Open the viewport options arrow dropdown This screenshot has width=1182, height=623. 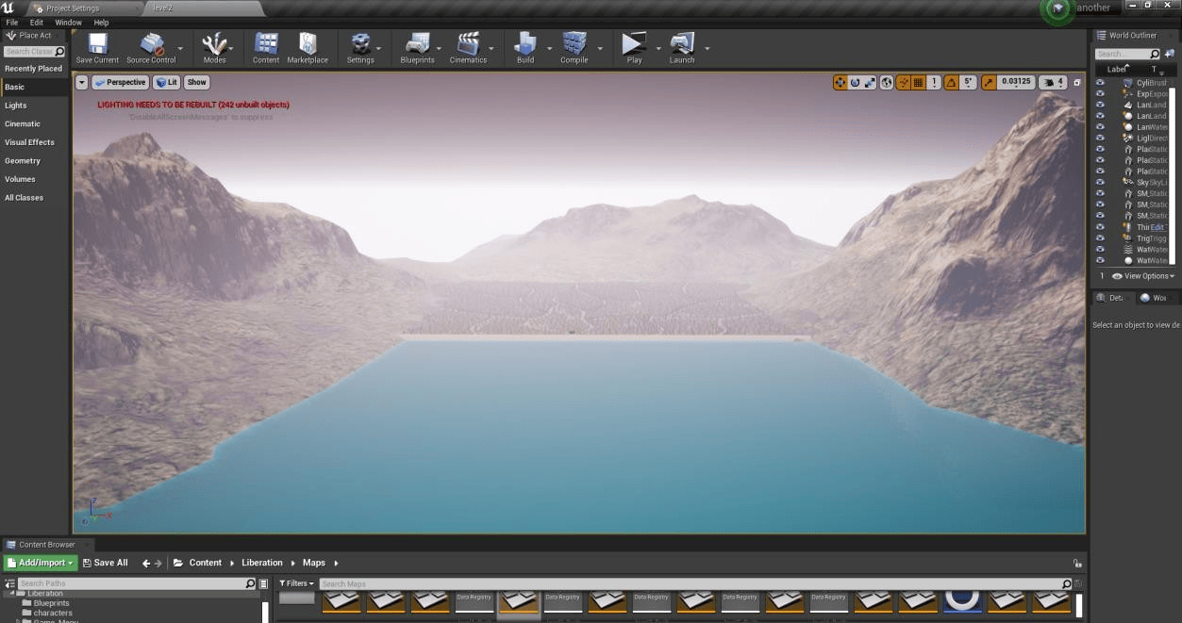[82, 82]
